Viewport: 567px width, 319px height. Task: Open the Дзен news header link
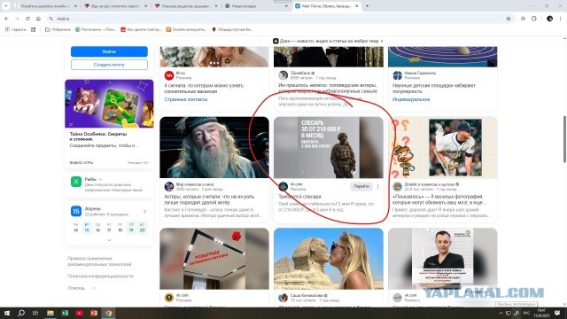pyautogui.click(x=328, y=41)
